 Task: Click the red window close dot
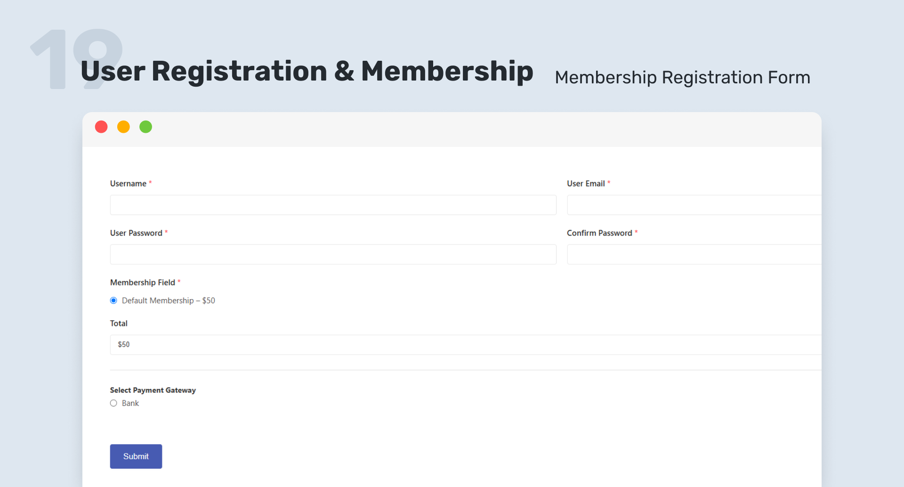click(101, 127)
